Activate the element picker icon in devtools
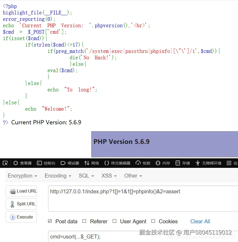The image size is (238, 242). 5,163
